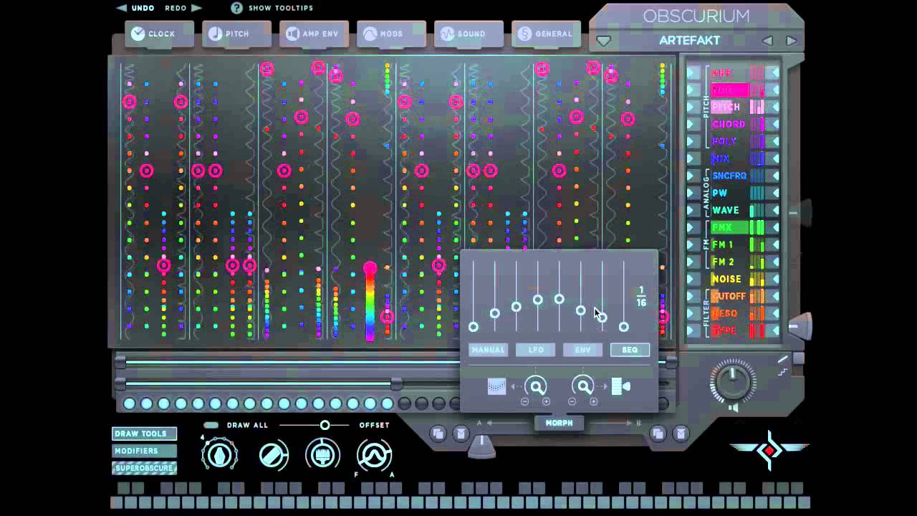The image size is (917, 516).
Task: Toggle the first step LED button
Action: pyautogui.click(x=129, y=404)
